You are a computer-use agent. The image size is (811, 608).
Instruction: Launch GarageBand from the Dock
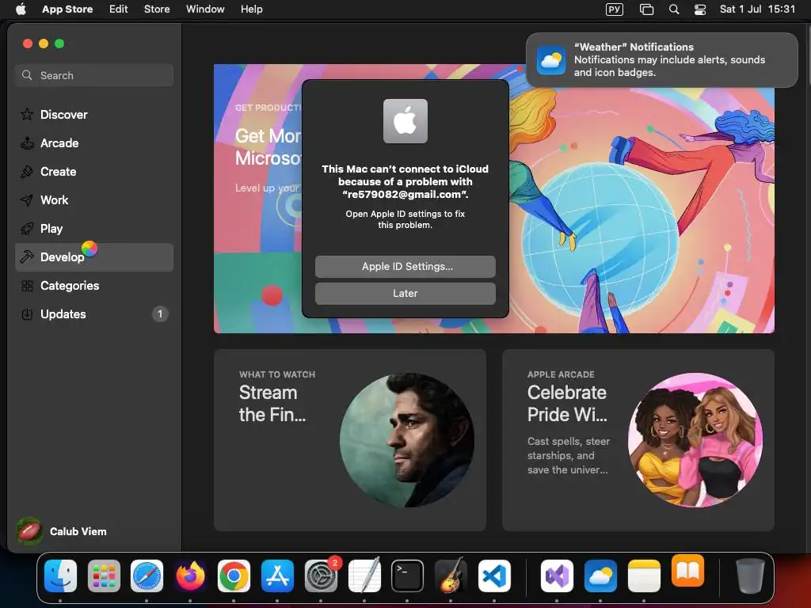coord(451,576)
